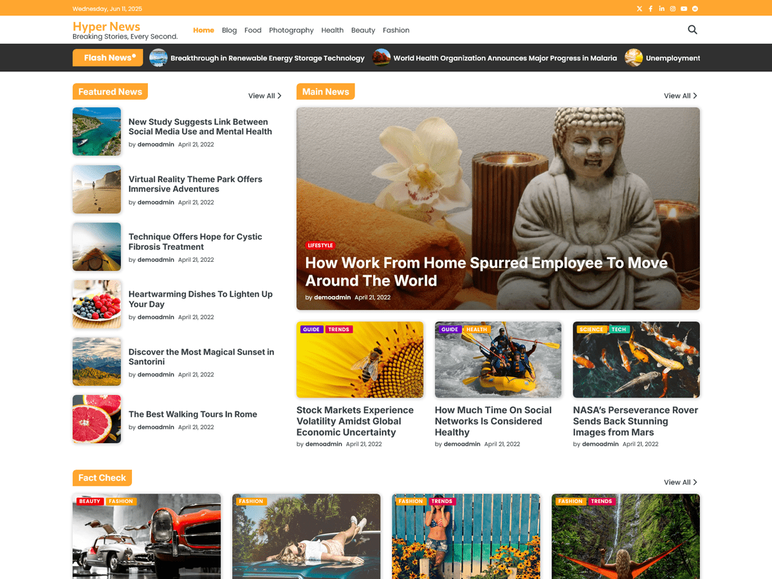Click the grapefruit thumbnail for Walking Tours in Rome
Viewport: 772px width, 579px height.
96,419
